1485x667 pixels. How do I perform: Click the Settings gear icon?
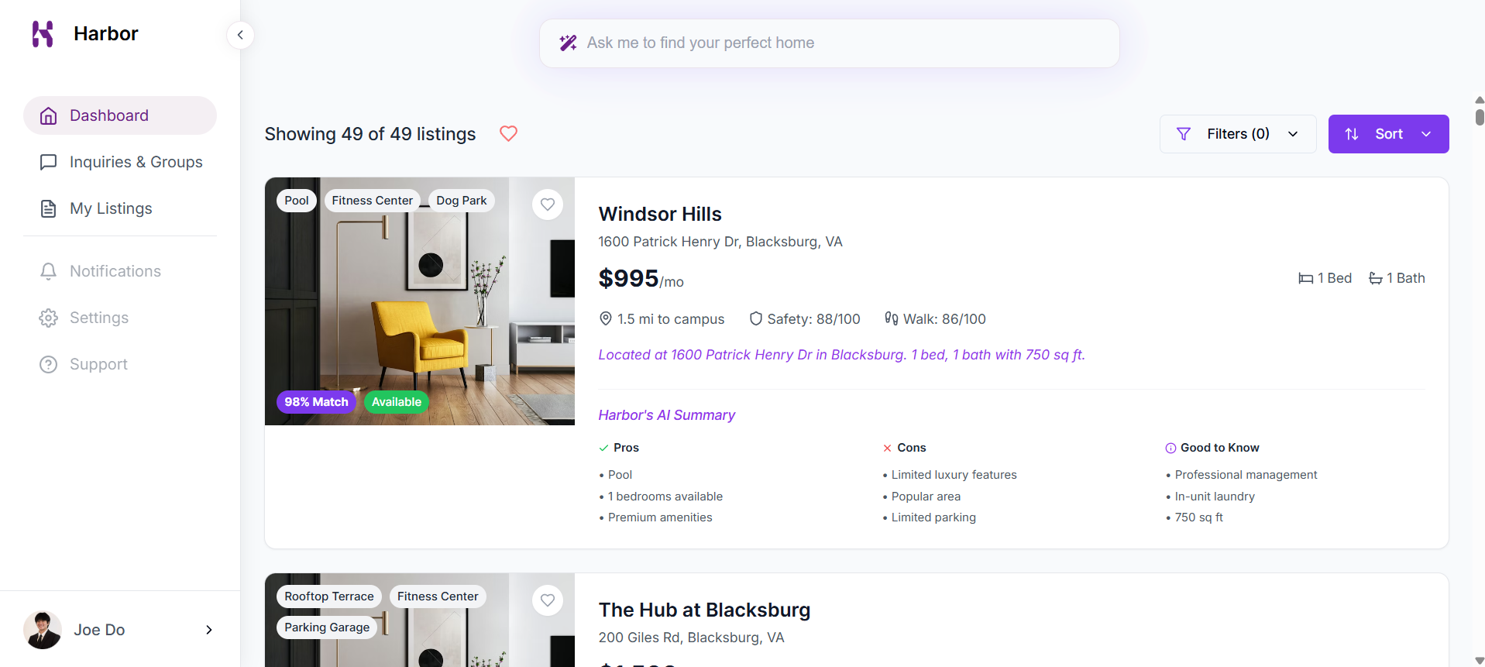click(48, 318)
